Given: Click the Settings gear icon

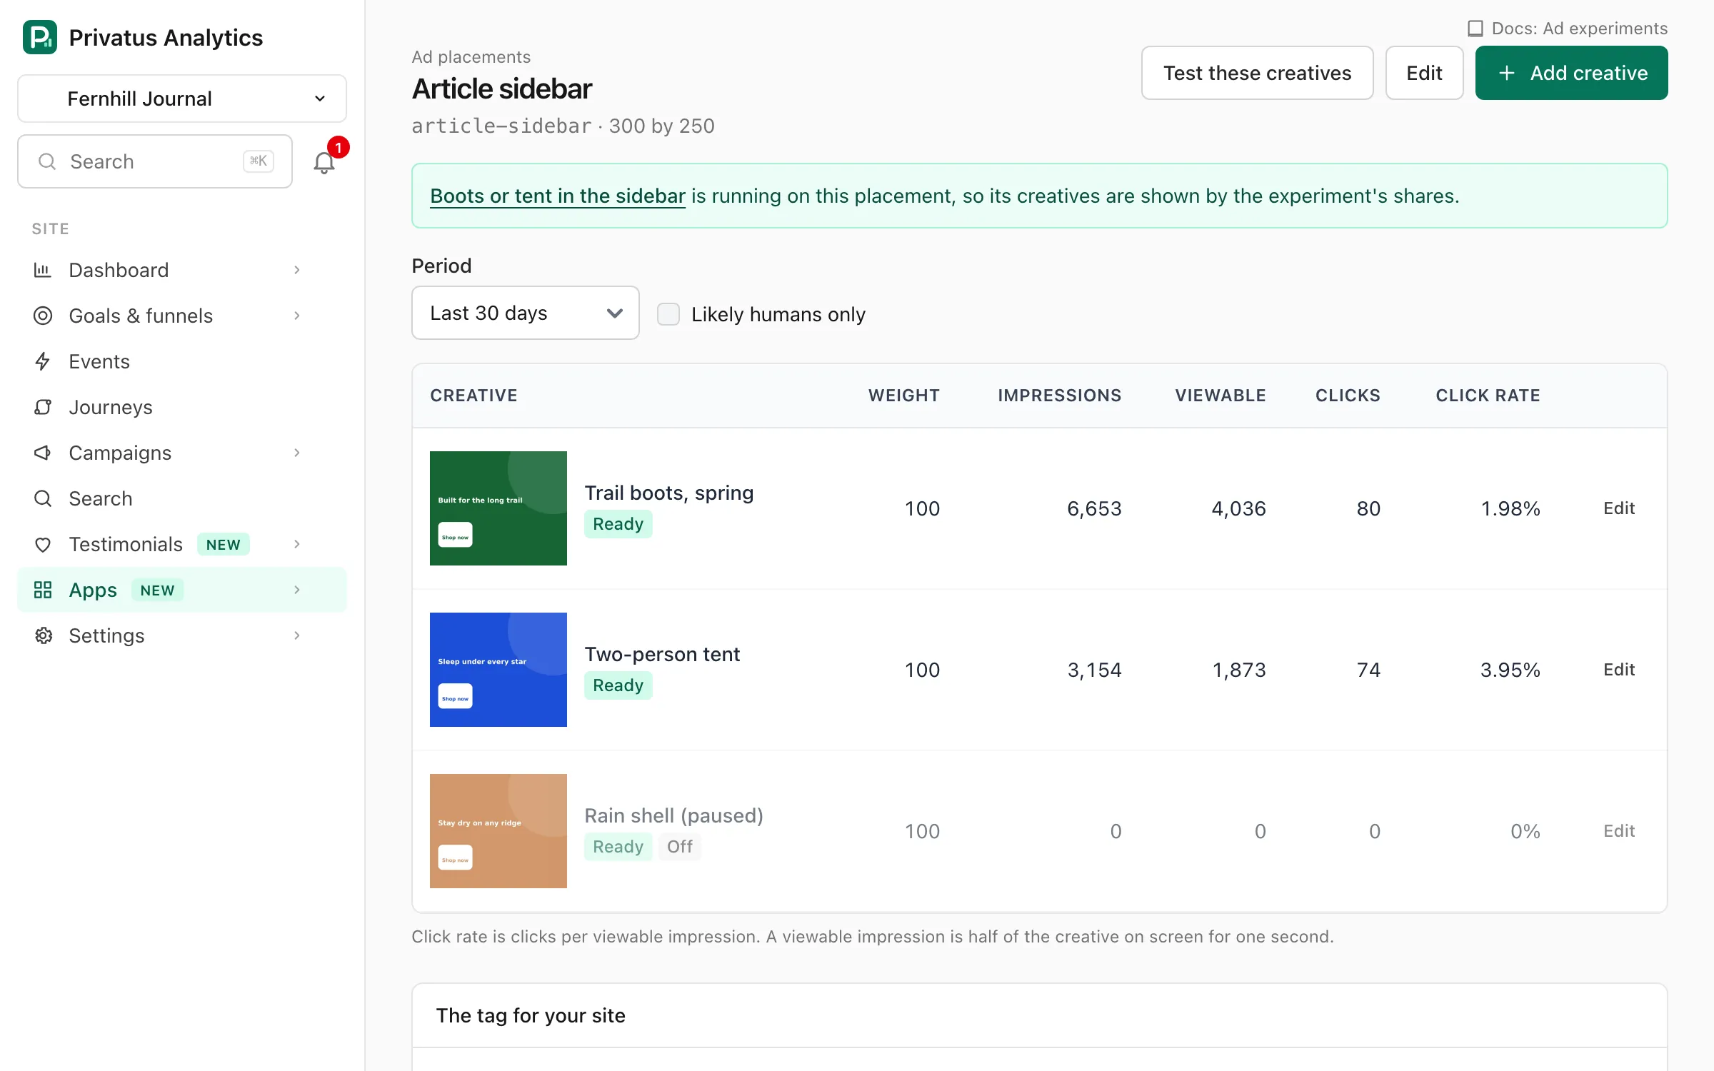Looking at the screenshot, I should coord(43,635).
